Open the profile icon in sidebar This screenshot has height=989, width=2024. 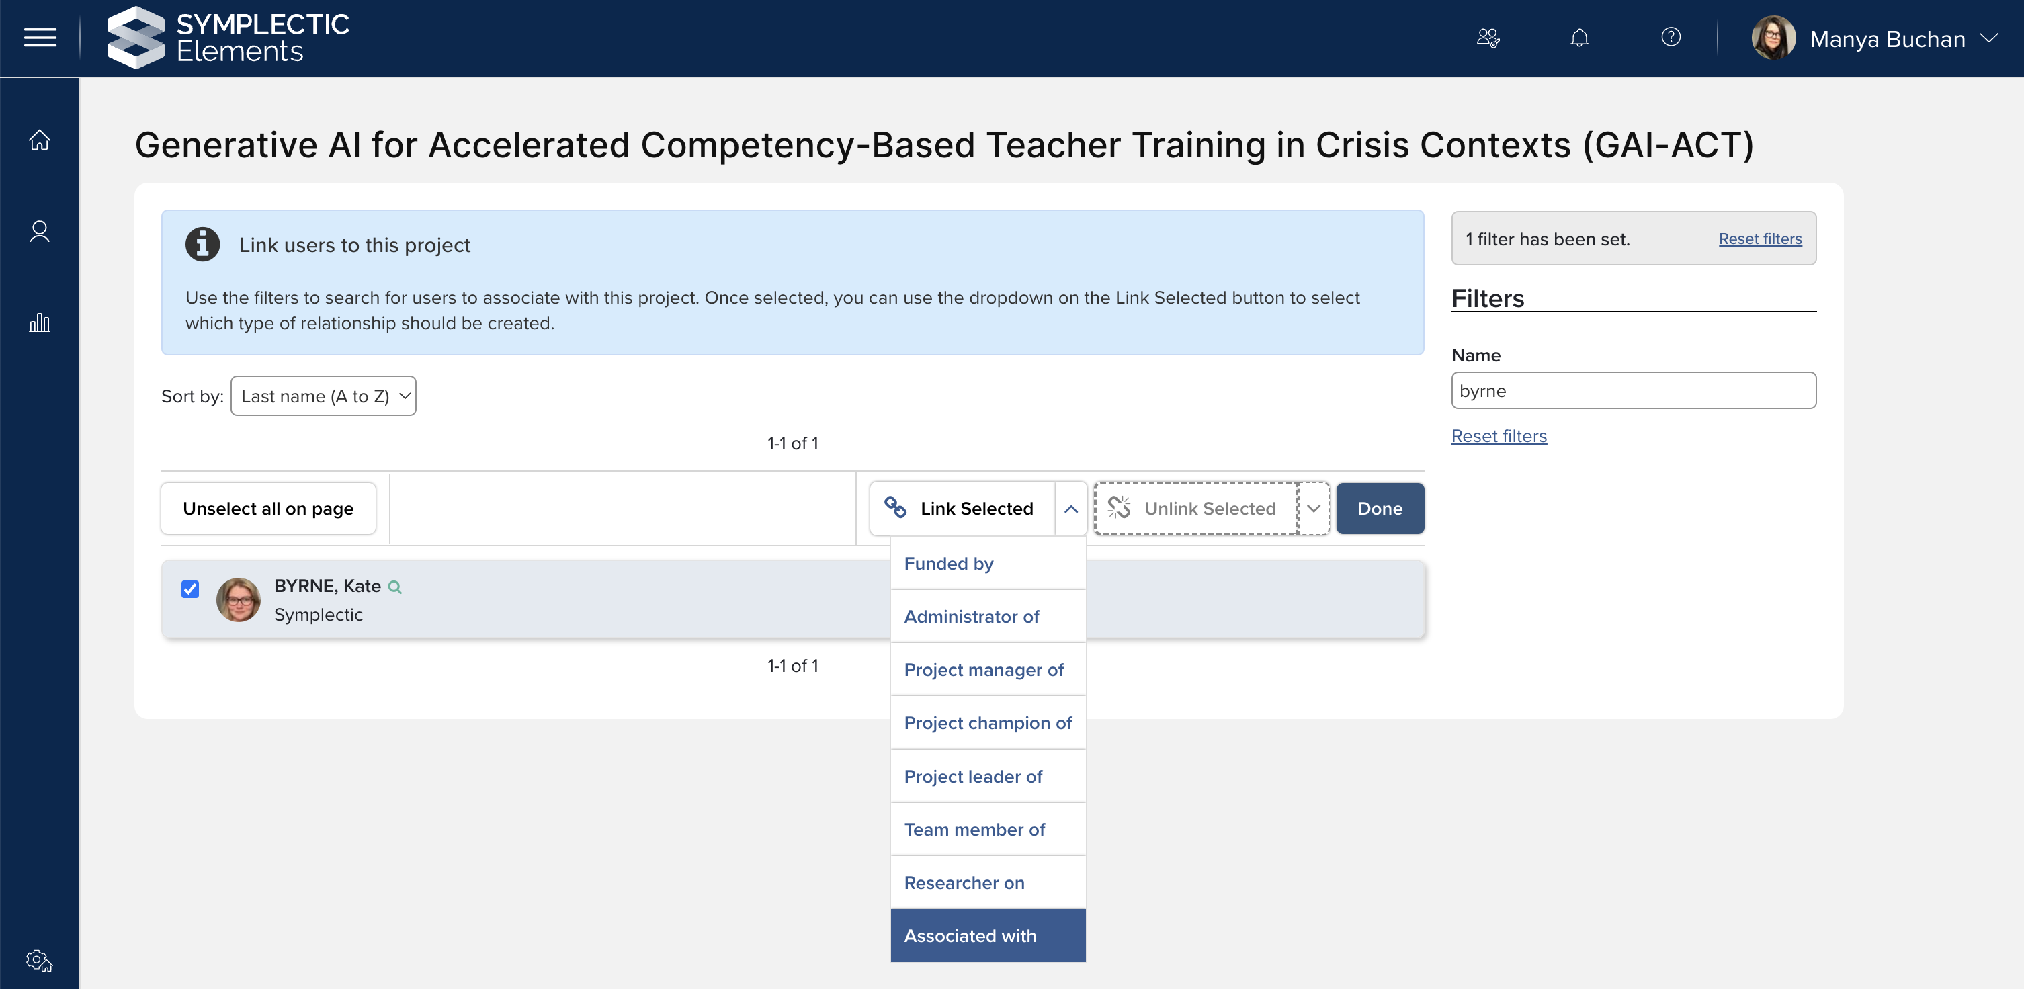tap(39, 231)
